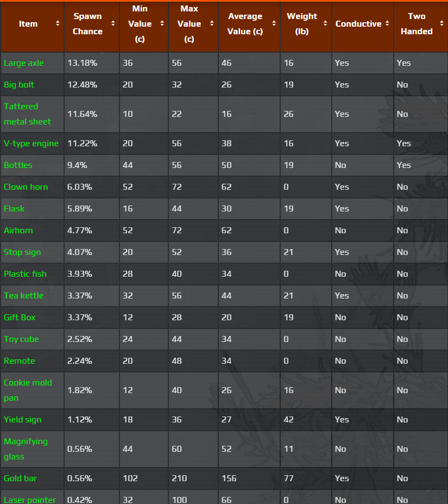The image size is (448, 504).
Task: Open the Big bolt item page
Action: (x=20, y=85)
